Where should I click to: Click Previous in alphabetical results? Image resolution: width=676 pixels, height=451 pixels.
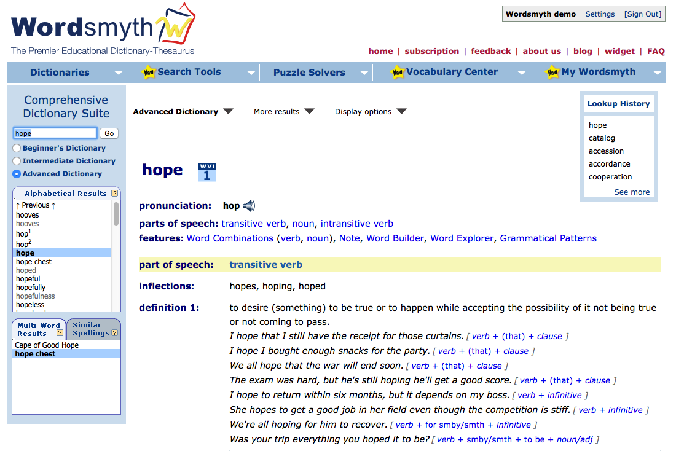click(36, 205)
